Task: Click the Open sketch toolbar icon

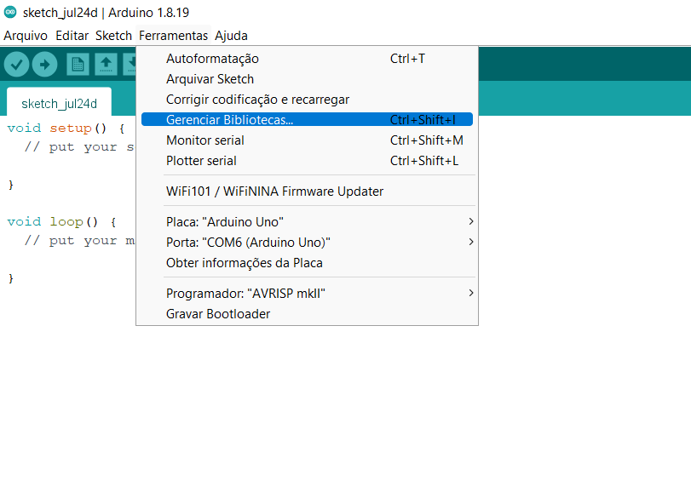Action: pos(106,64)
